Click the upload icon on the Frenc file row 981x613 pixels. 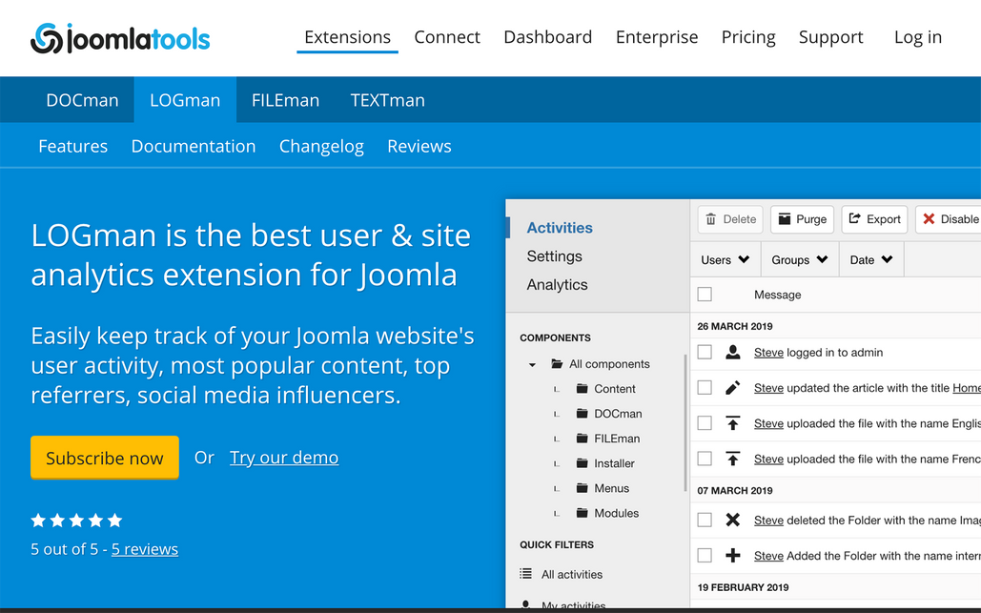[x=732, y=459]
